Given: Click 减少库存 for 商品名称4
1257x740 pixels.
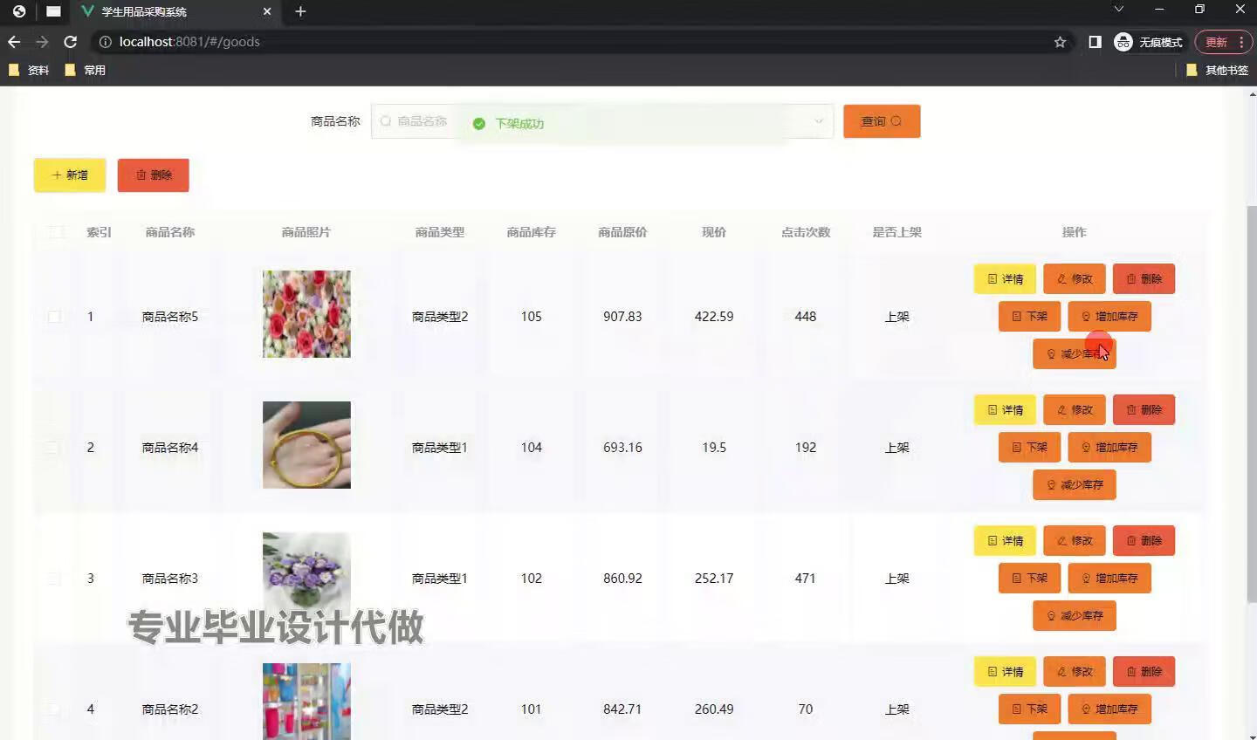Looking at the screenshot, I should (1075, 484).
